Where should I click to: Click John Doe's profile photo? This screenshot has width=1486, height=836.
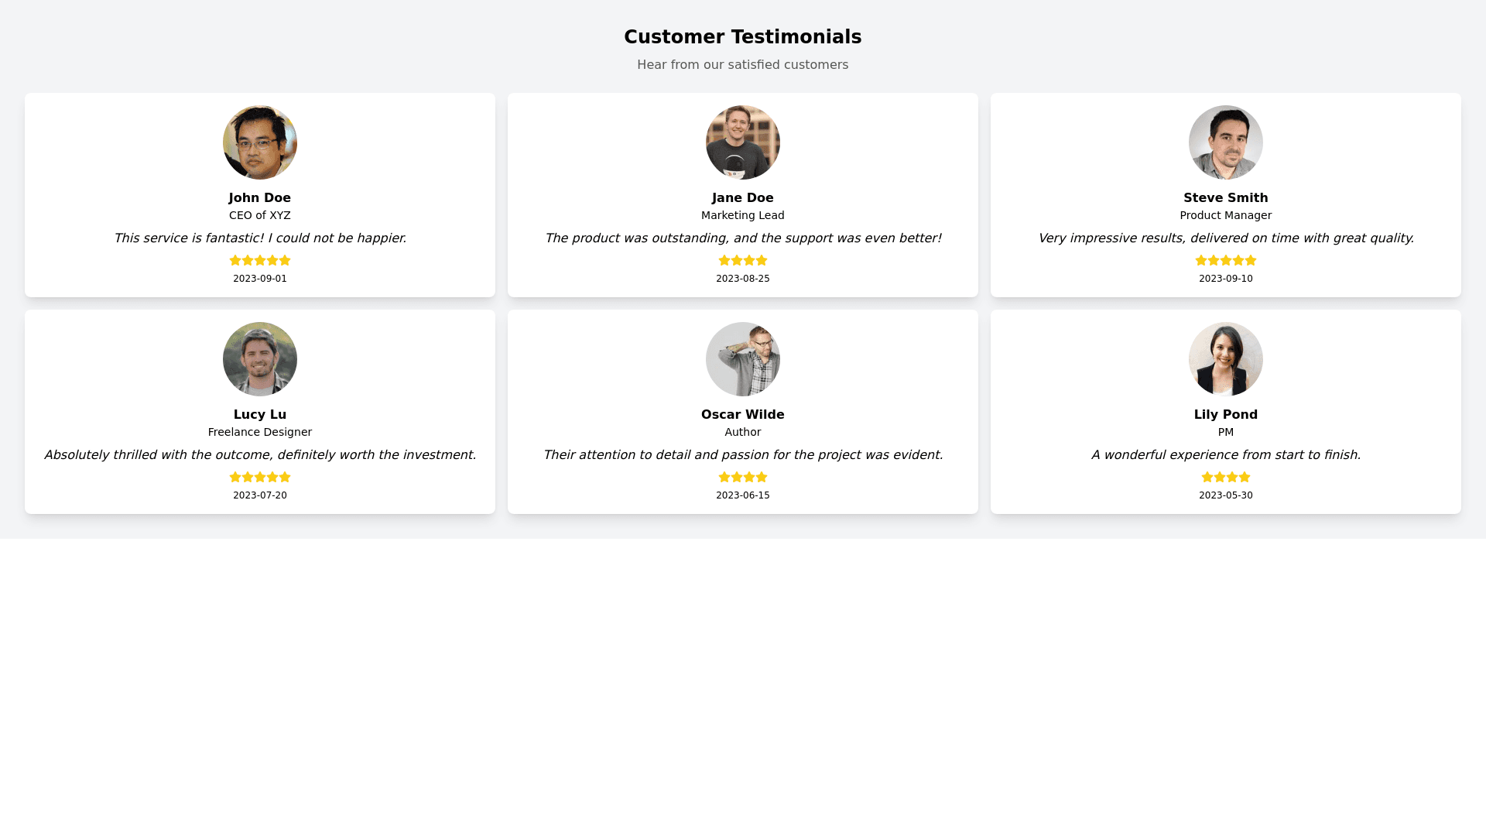point(260,142)
